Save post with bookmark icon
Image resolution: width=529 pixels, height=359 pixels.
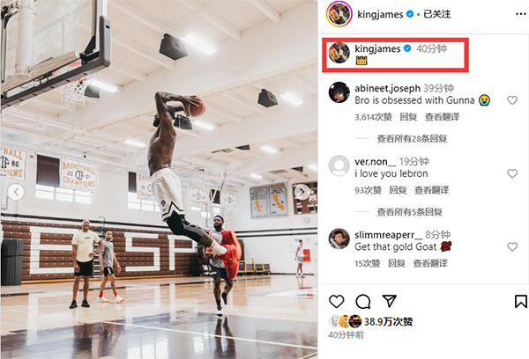(520, 302)
